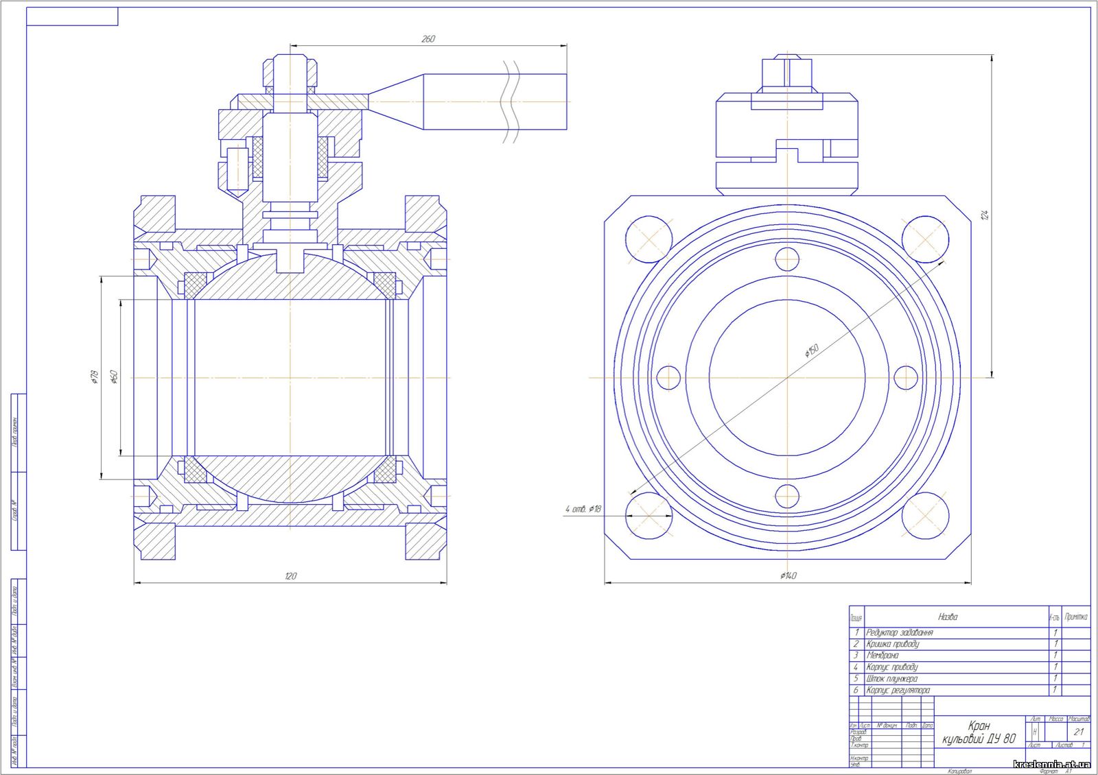The image size is (1098, 775).
Task: Select the ø140 flange width dimension
Action: (x=788, y=575)
